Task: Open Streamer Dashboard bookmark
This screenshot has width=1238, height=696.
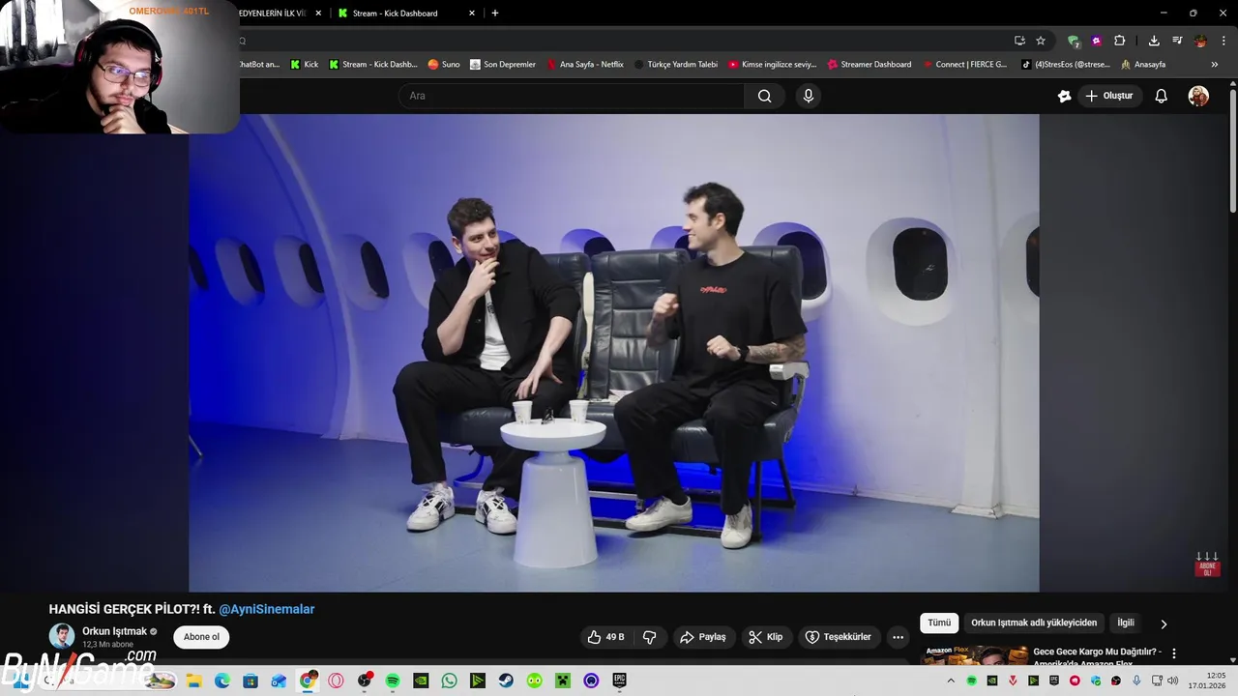Action: click(870, 65)
